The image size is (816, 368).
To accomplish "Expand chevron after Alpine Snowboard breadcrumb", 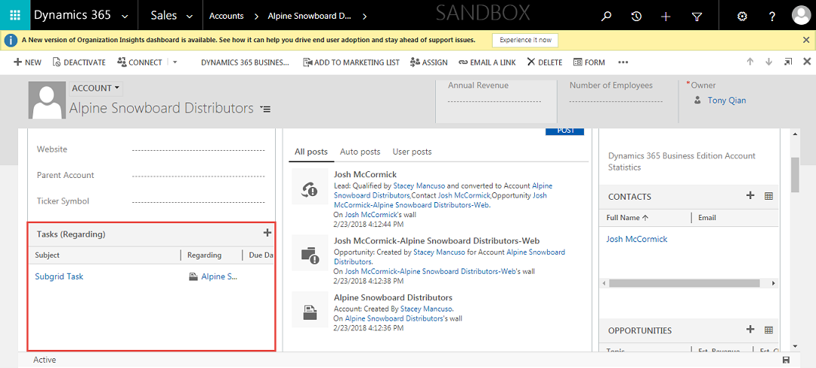I will (x=365, y=17).
